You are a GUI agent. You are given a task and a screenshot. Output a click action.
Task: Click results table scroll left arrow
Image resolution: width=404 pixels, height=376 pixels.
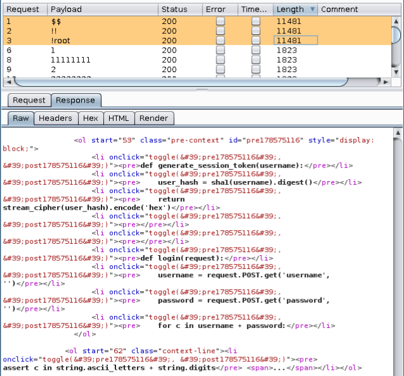click(x=8, y=82)
